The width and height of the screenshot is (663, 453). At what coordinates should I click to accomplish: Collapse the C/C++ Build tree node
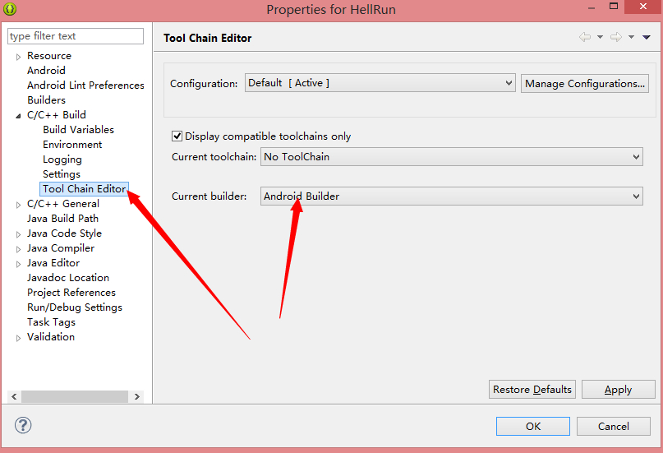click(18, 115)
